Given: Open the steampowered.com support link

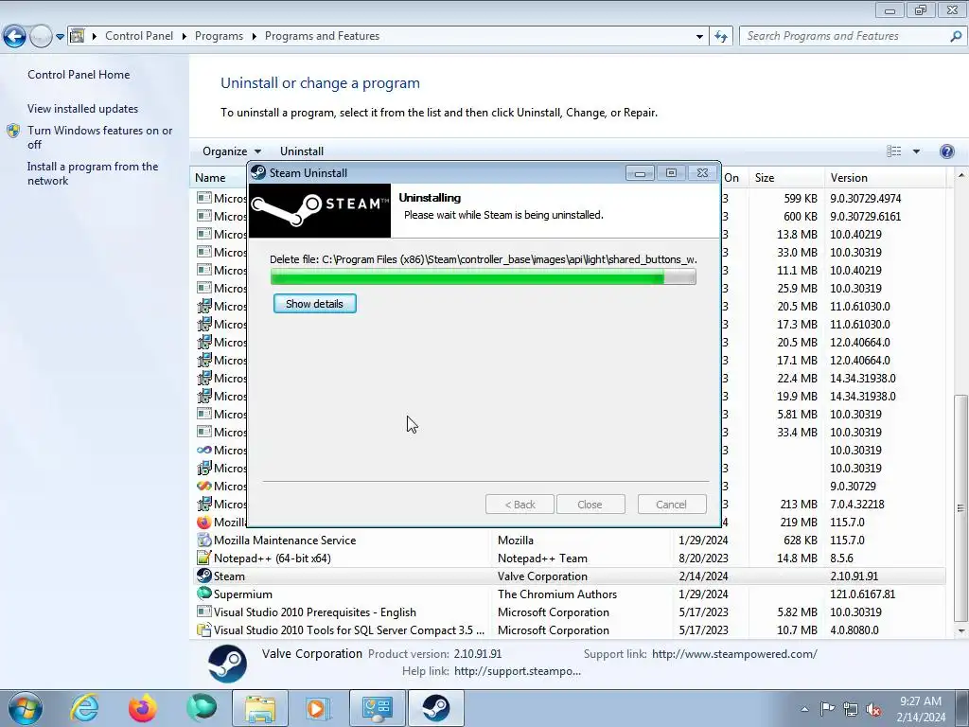Looking at the screenshot, I should click(x=734, y=654).
